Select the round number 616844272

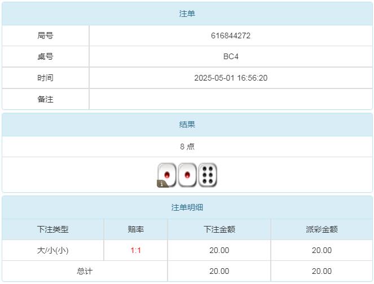[231, 35]
